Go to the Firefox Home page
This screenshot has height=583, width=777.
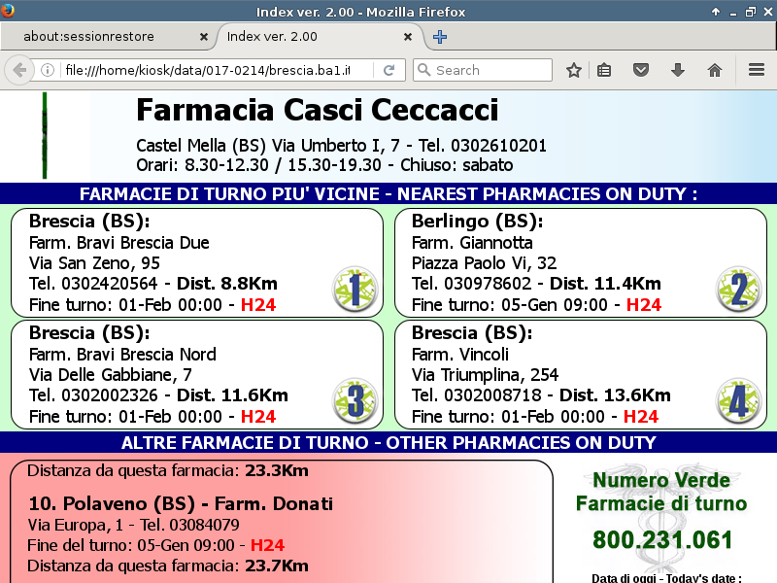[x=715, y=70]
